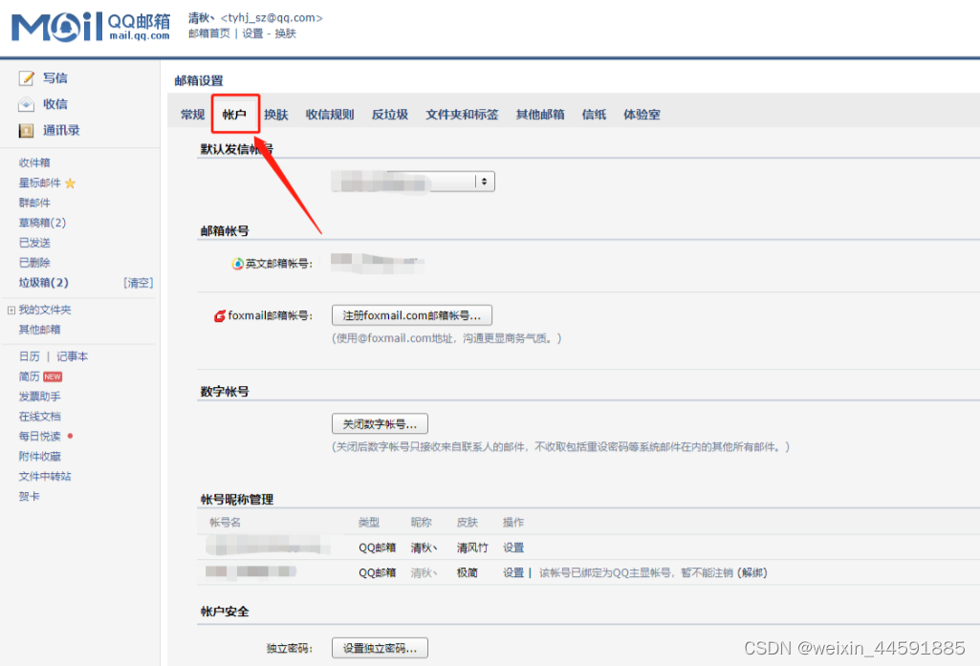Switch to the 常规 settings tab
The height and width of the screenshot is (666, 980).
(192, 114)
